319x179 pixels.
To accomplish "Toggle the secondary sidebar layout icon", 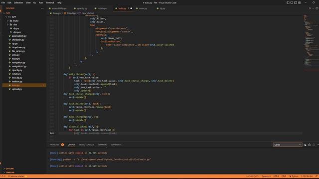I will click(296, 2).
